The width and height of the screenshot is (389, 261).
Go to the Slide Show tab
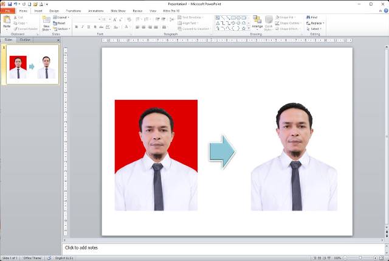click(x=118, y=11)
